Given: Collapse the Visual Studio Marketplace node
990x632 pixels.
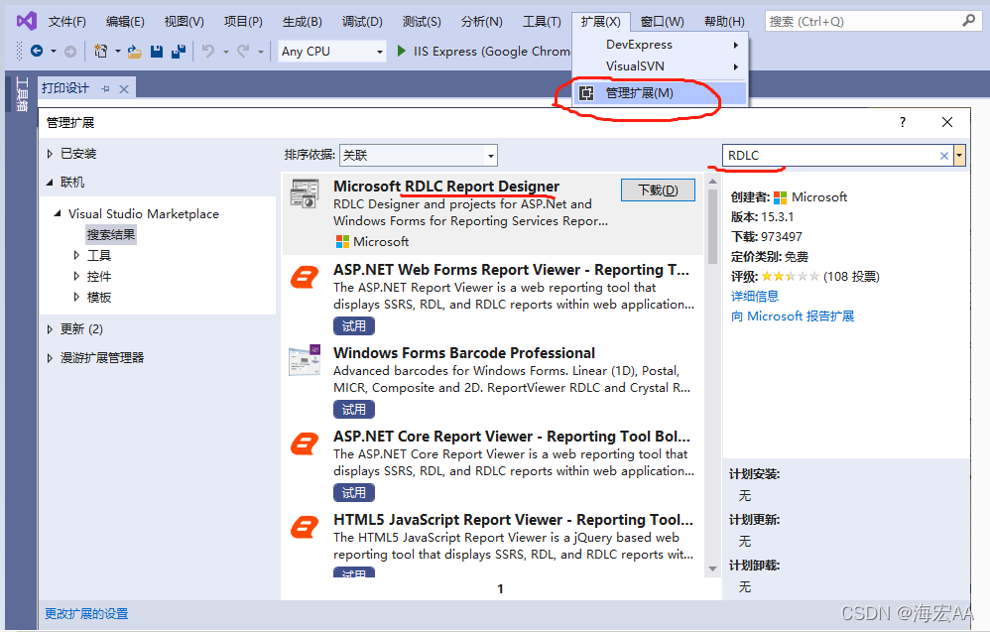Looking at the screenshot, I should click(x=58, y=214).
